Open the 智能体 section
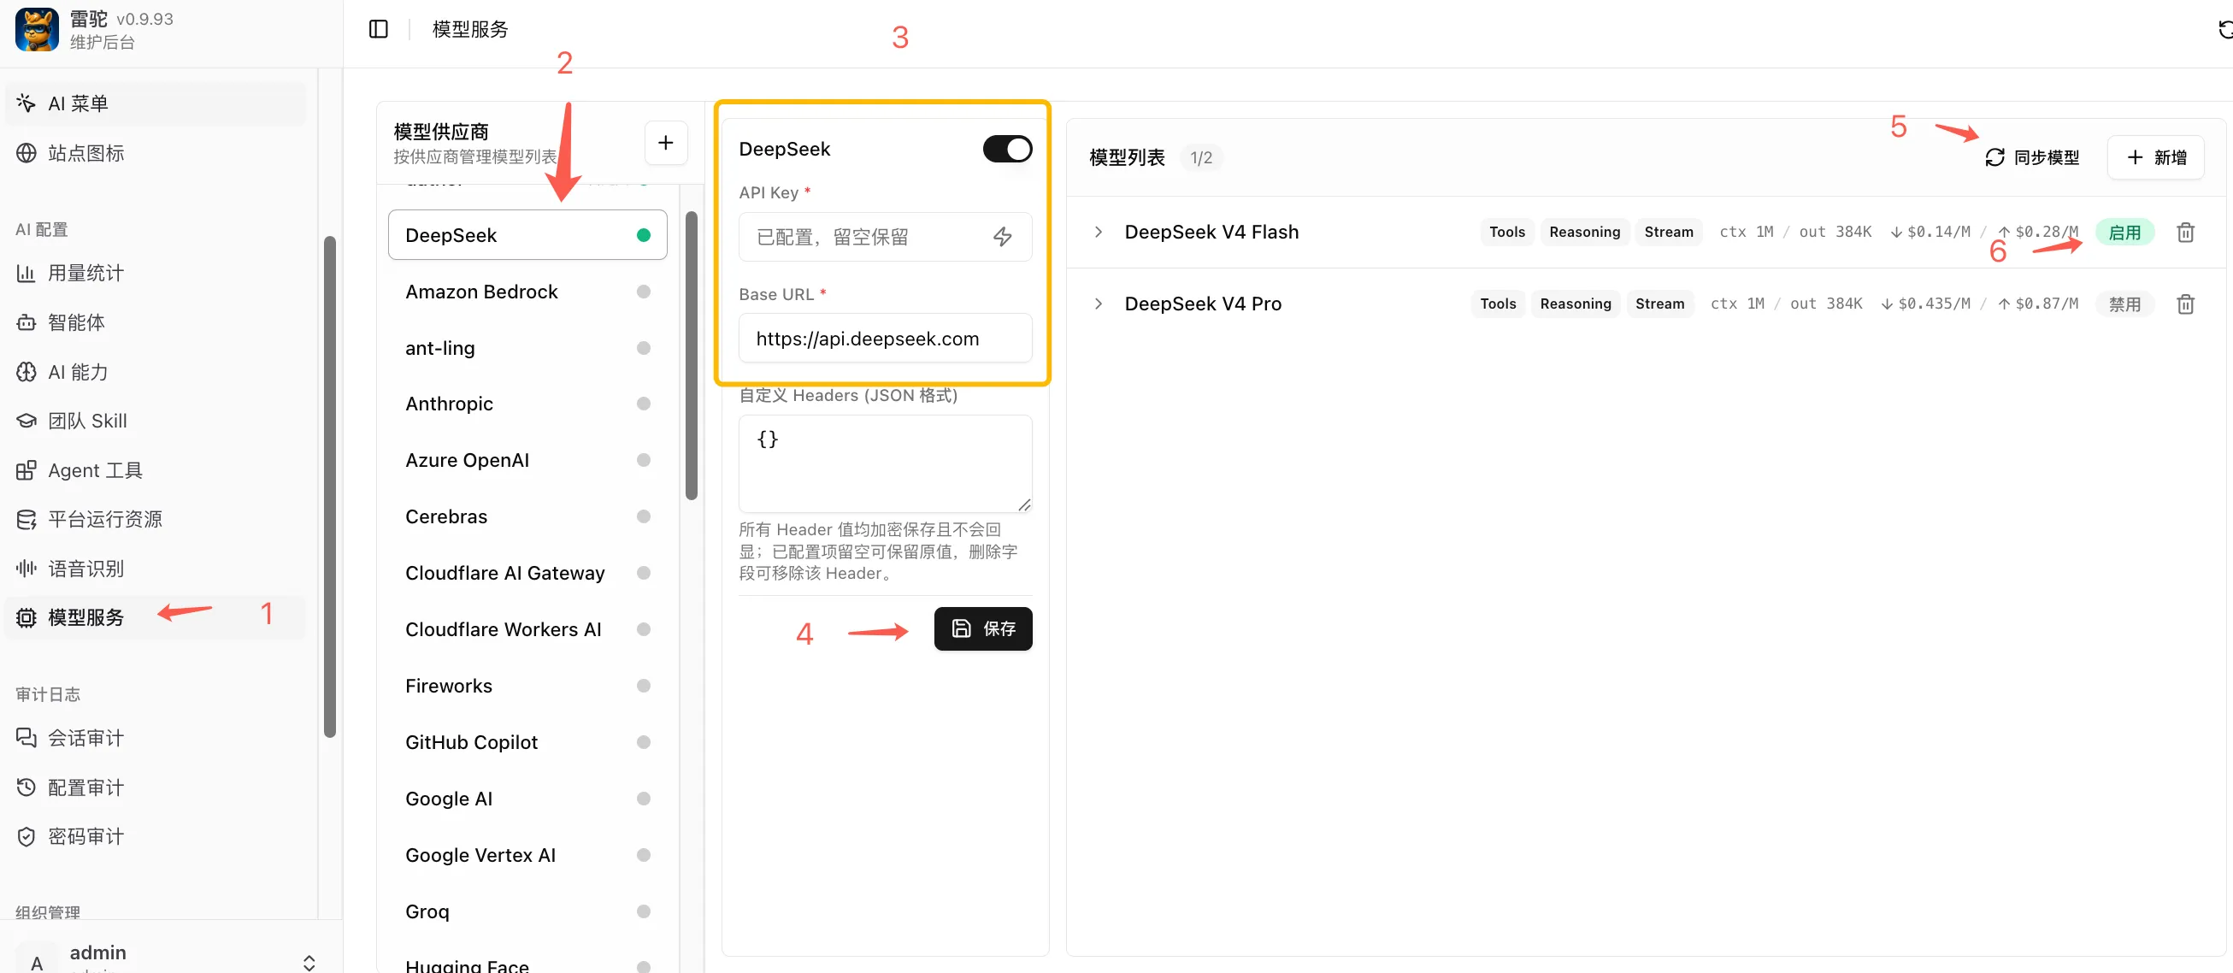The width and height of the screenshot is (2233, 973). pos(156,322)
